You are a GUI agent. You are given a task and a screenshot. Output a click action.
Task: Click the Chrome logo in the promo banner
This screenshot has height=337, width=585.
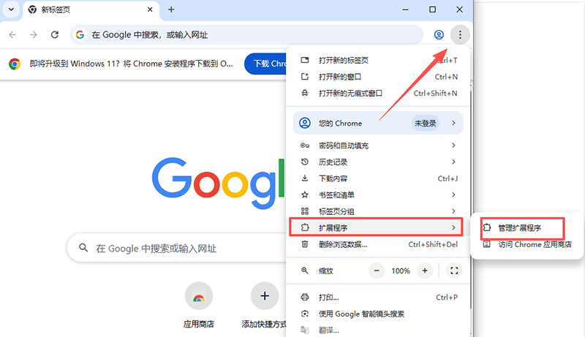point(15,64)
